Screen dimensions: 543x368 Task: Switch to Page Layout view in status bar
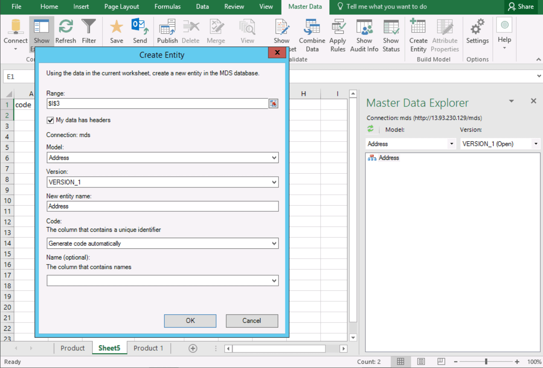[x=421, y=362]
